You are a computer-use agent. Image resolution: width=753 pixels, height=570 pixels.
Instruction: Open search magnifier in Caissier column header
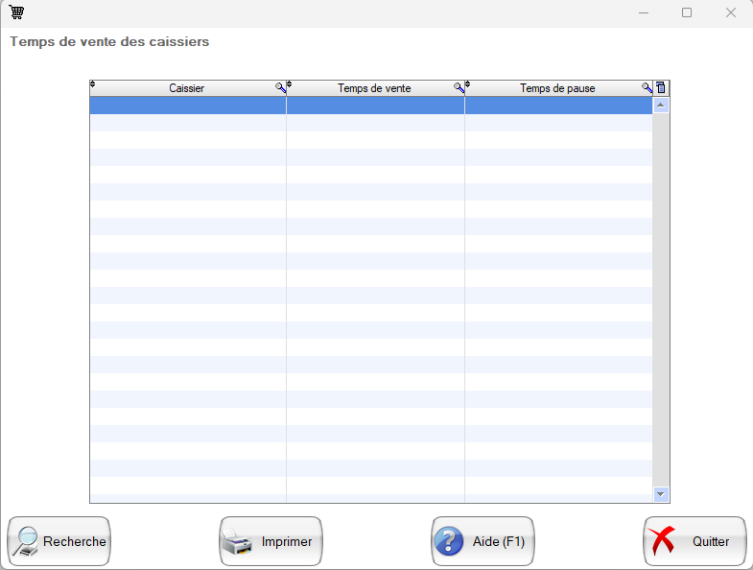click(x=280, y=88)
